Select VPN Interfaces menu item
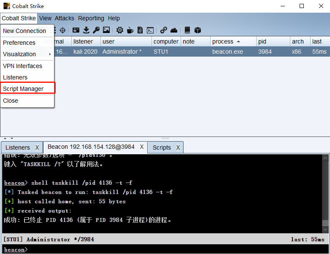This screenshot has width=330, height=254. (22, 66)
